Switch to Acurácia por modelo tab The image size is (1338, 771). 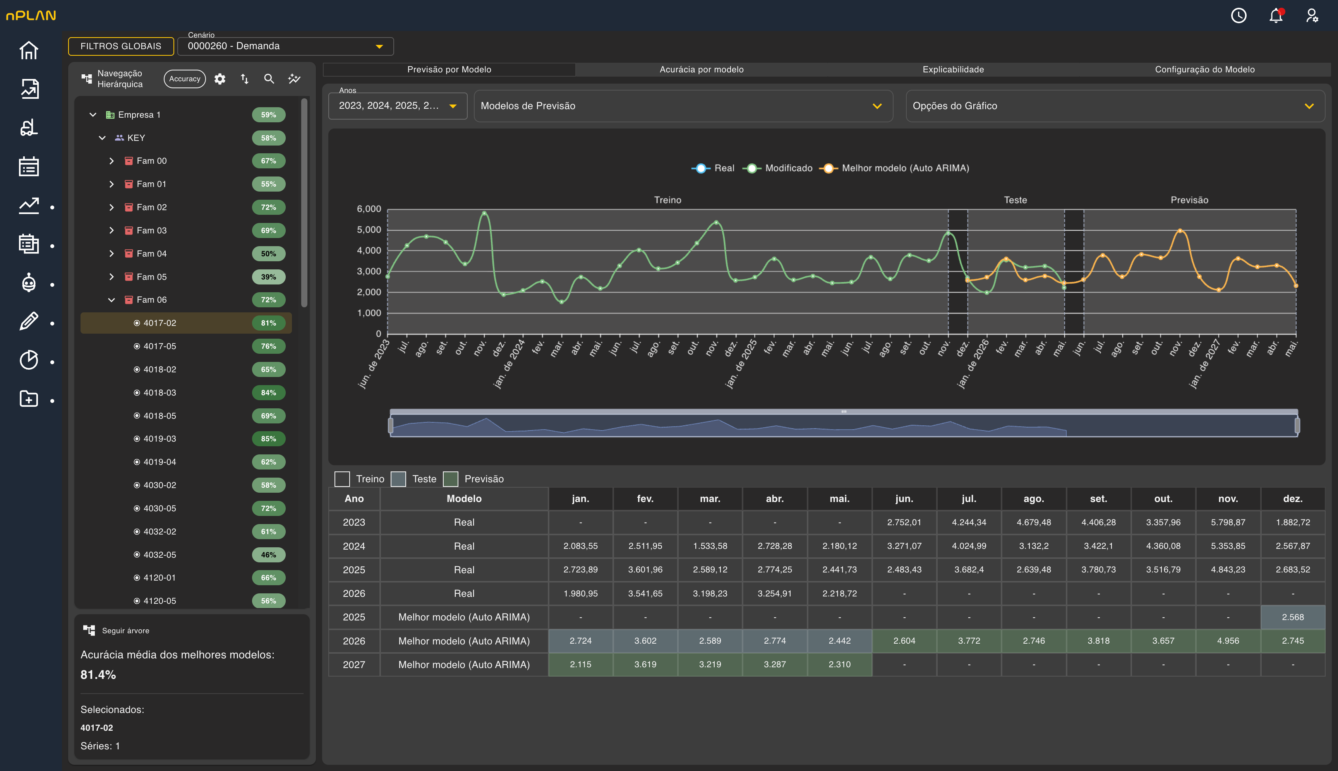[x=701, y=69]
